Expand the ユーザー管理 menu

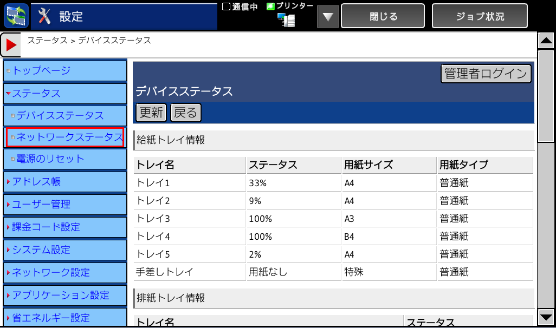tap(41, 205)
